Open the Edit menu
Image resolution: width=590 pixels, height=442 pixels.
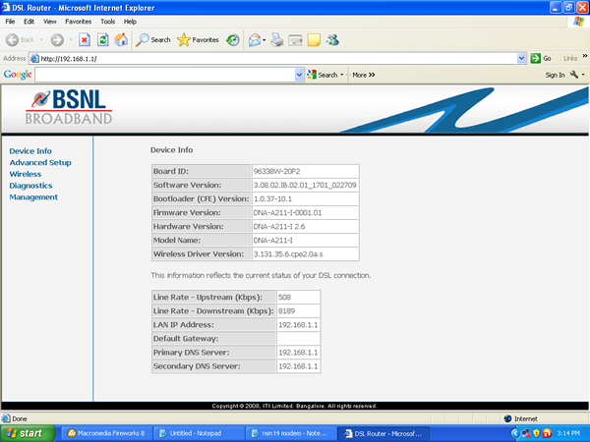[29, 22]
